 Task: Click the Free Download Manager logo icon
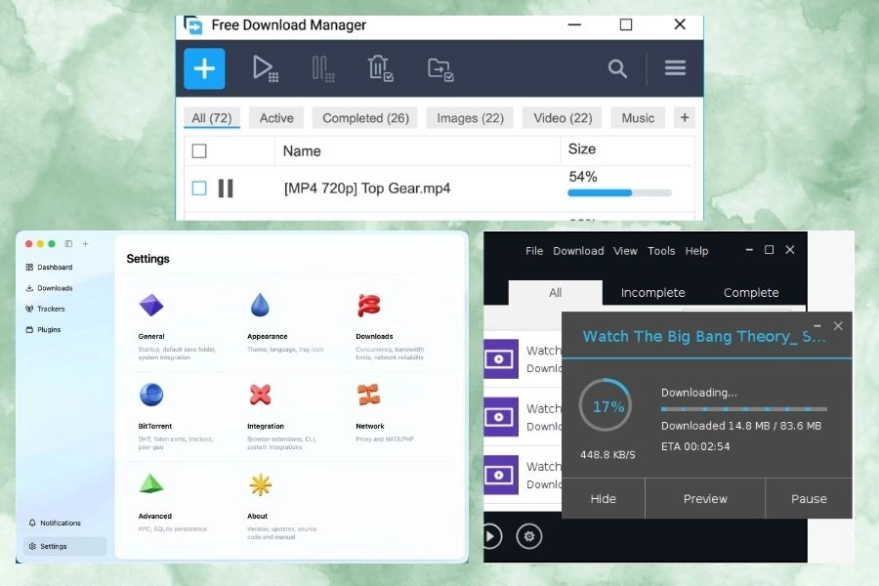(193, 24)
